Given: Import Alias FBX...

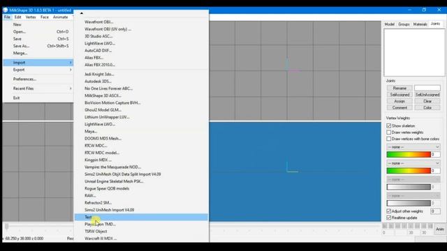Looking at the screenshot, I should [141, 57].
